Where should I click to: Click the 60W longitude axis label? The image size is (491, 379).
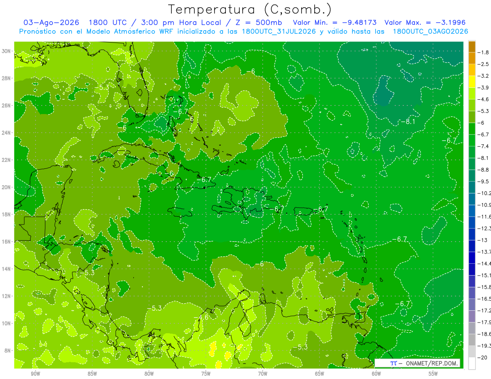tap(376, 374)
